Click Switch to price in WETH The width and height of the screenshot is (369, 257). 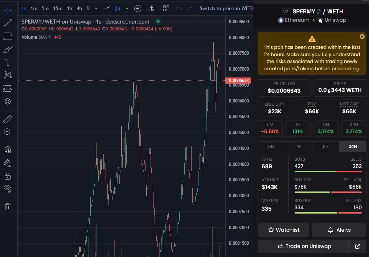pos(226,8)
